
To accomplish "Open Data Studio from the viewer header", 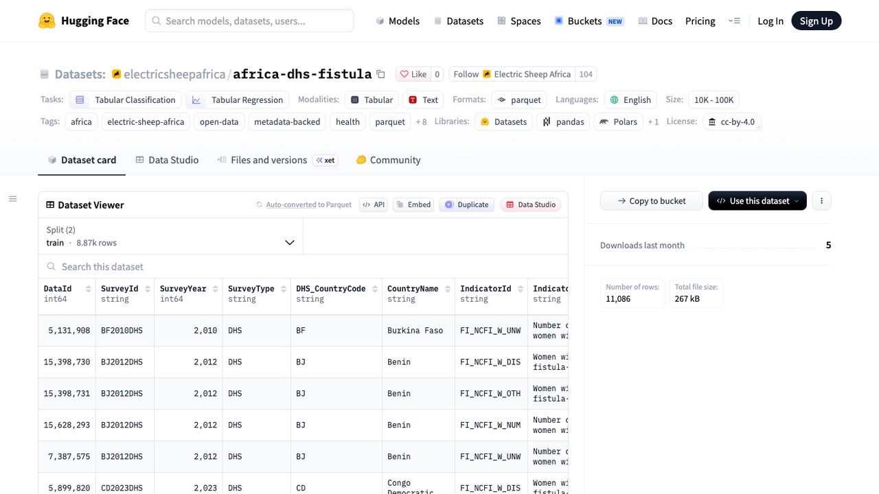I will [530, 204].
